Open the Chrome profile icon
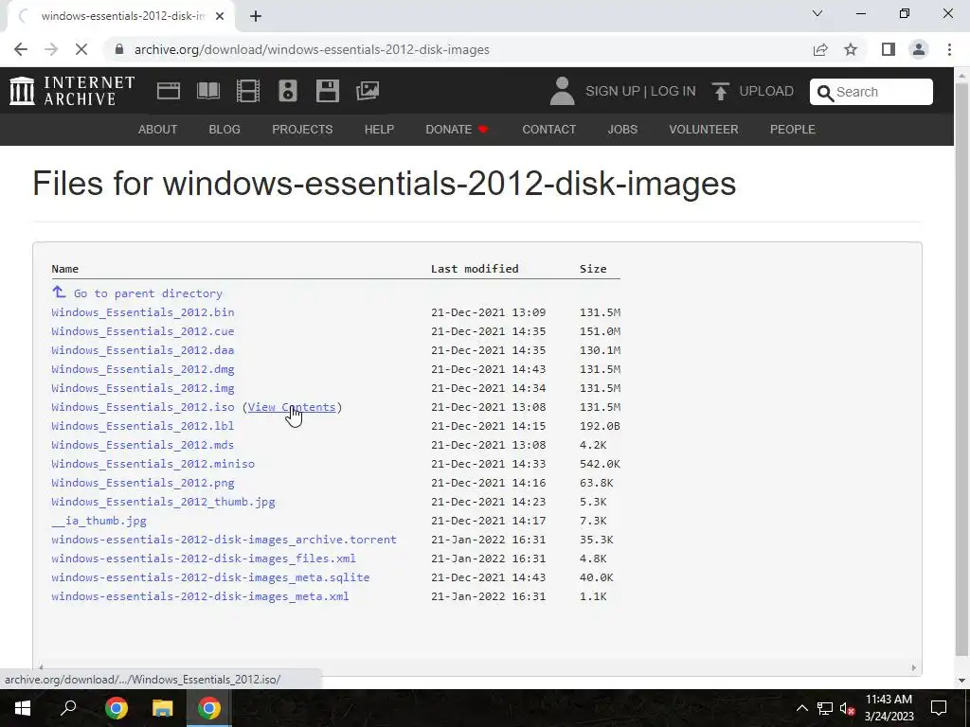The height and width of the screenshot is (727, 970). point(919,49)
